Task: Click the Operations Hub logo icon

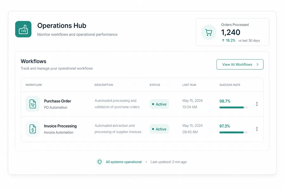Action: [x=23, y=29]
